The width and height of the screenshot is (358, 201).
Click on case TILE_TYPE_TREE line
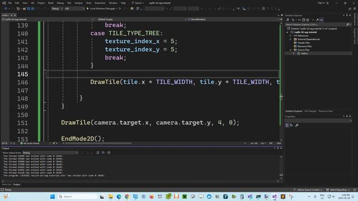pyautogui.click(x=126, y=33)
